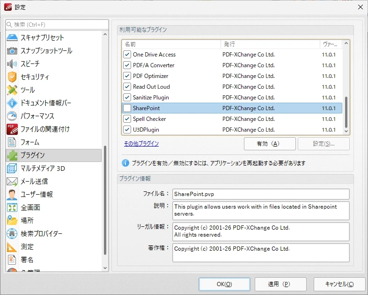
Task: Close the 設定 dialog window
Action: pyautogui.click(x=360, y=7)
